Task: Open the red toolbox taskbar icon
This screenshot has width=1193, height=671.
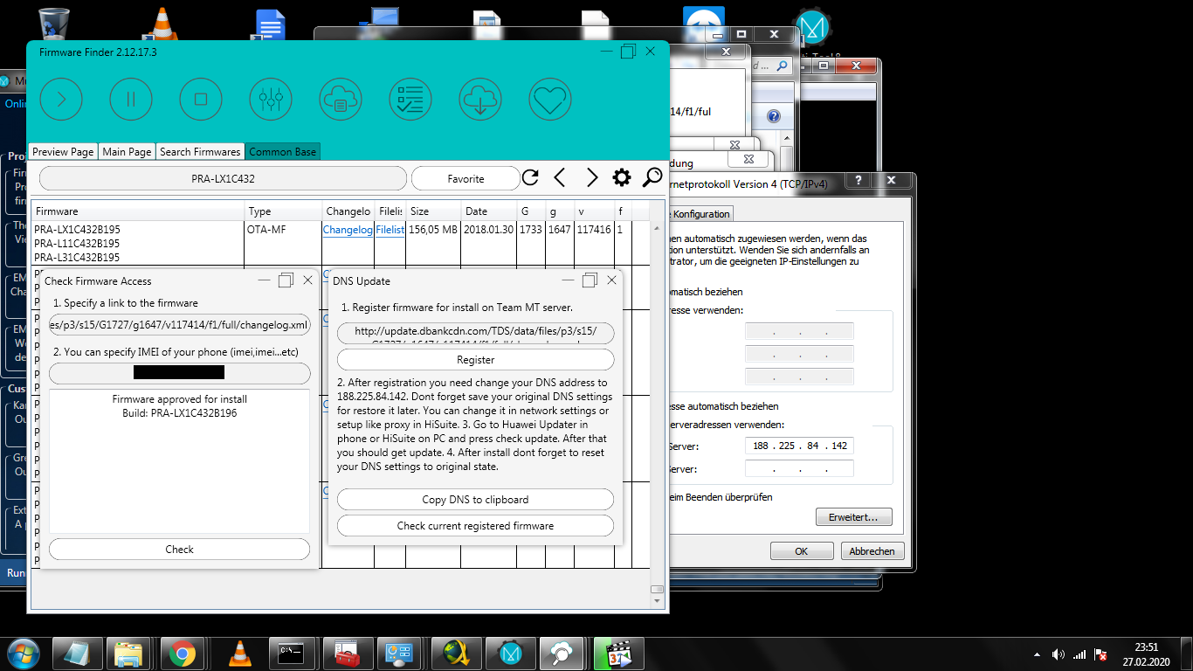Action: [x=347, y=653]
